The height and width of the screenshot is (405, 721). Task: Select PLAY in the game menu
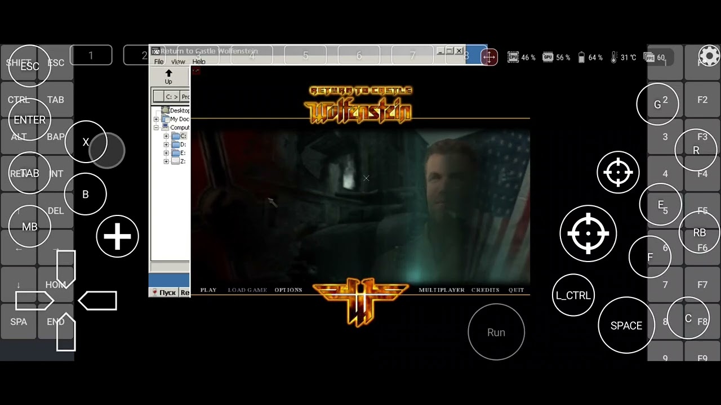pyautogui.click(x=208, y=290)
